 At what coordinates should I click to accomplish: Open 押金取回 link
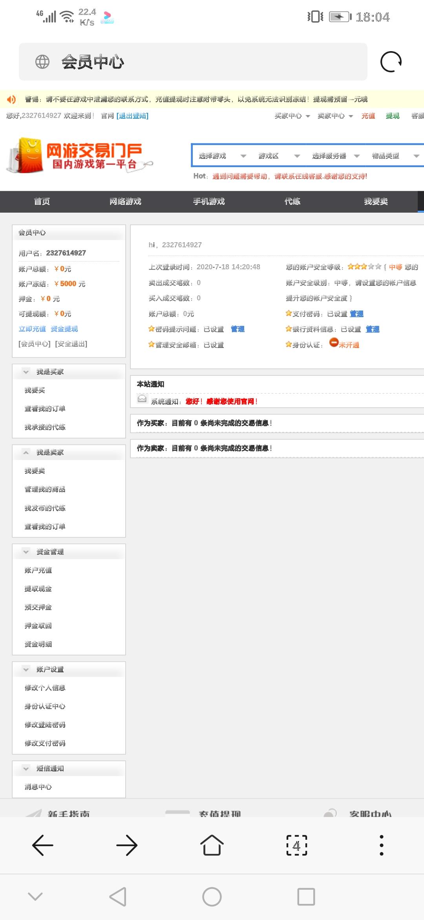38,626
